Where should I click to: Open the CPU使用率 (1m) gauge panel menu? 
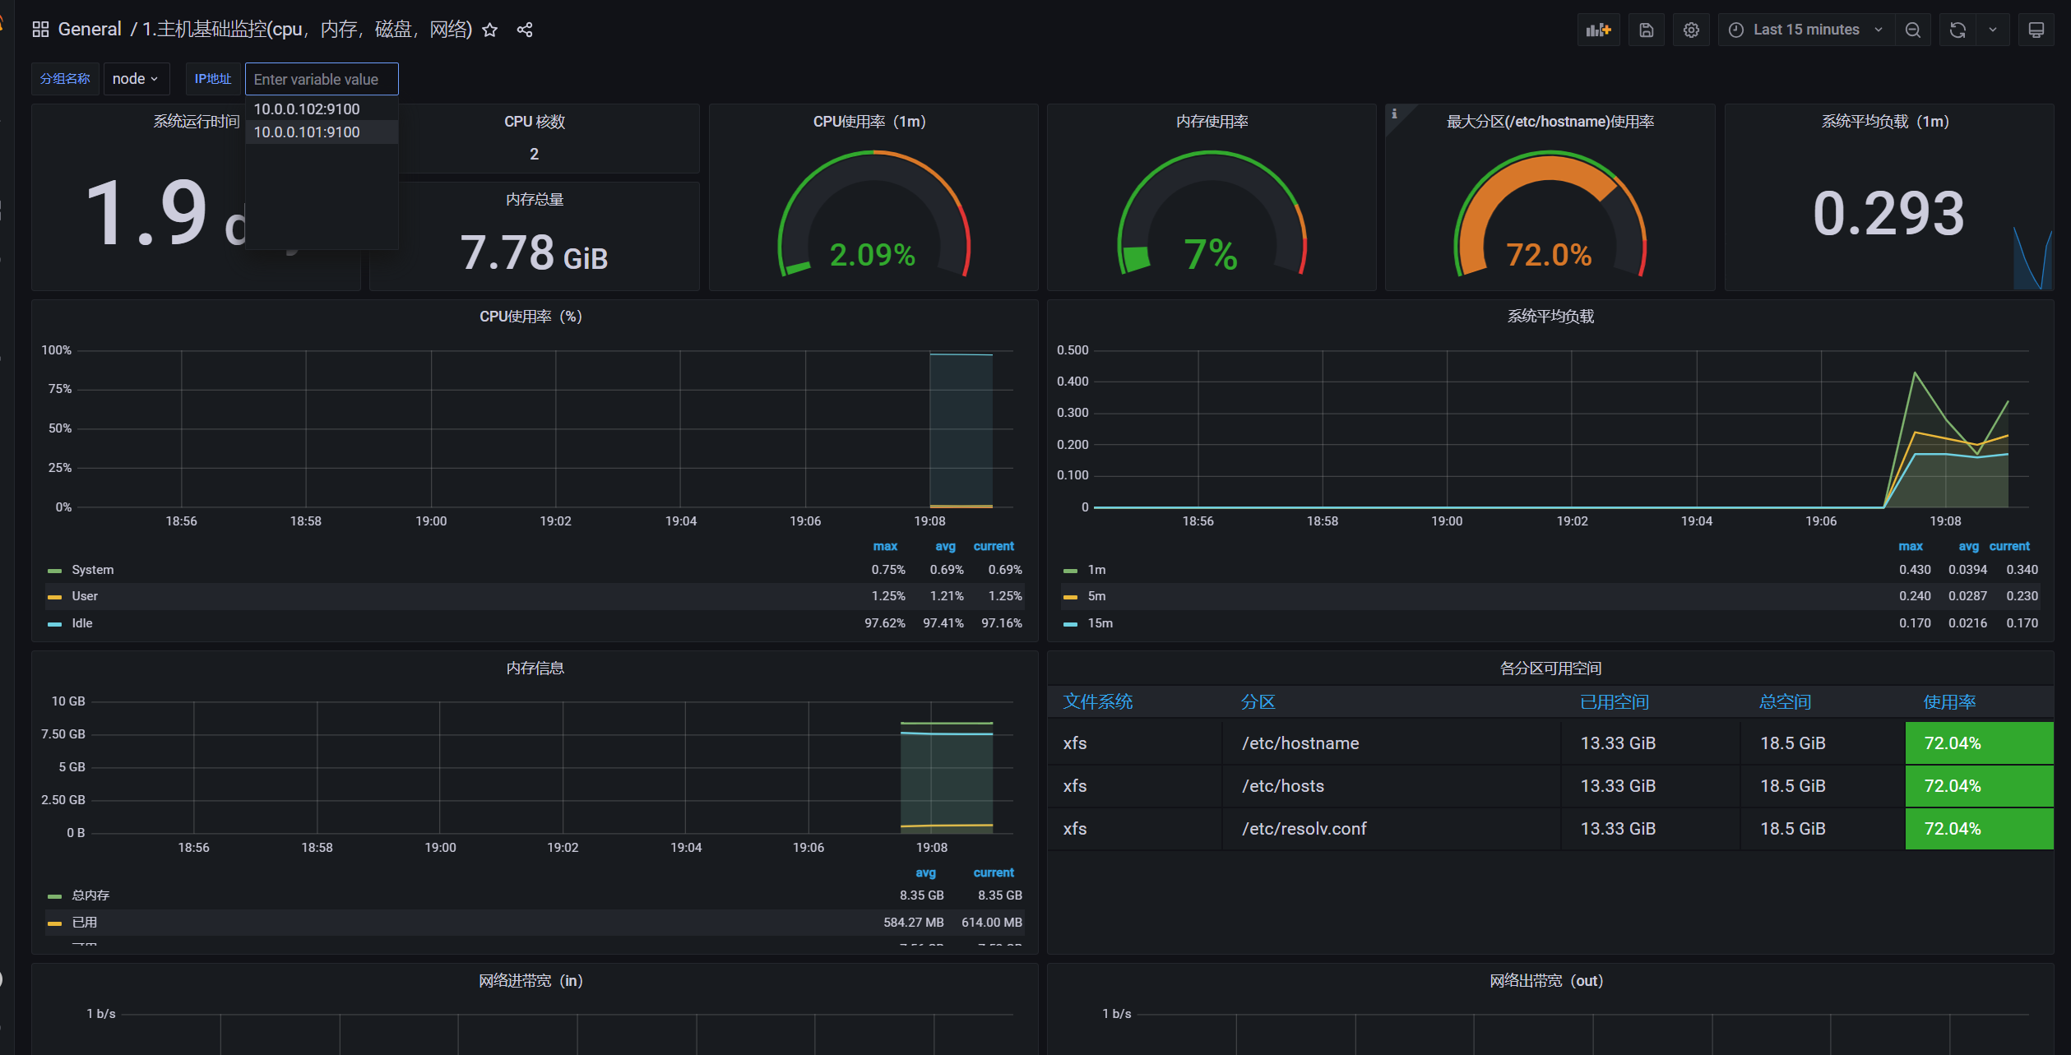[870, 122]
